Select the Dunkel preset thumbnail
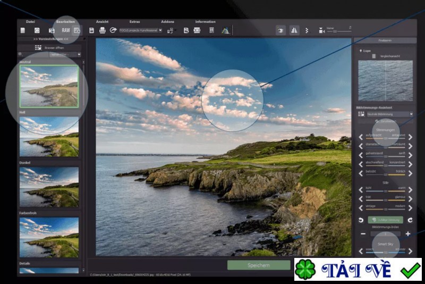The image size is (425, 284). click(x=49, y=187)
